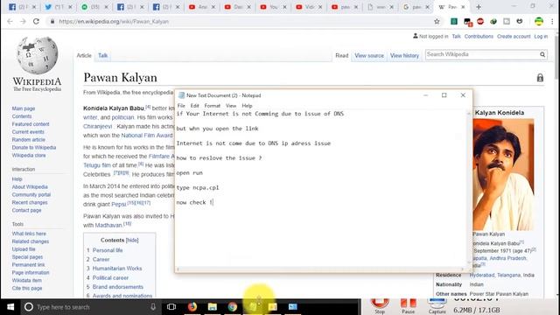Click the Search Wikipedia input field
560x315 pixels.
coord(482,54)
